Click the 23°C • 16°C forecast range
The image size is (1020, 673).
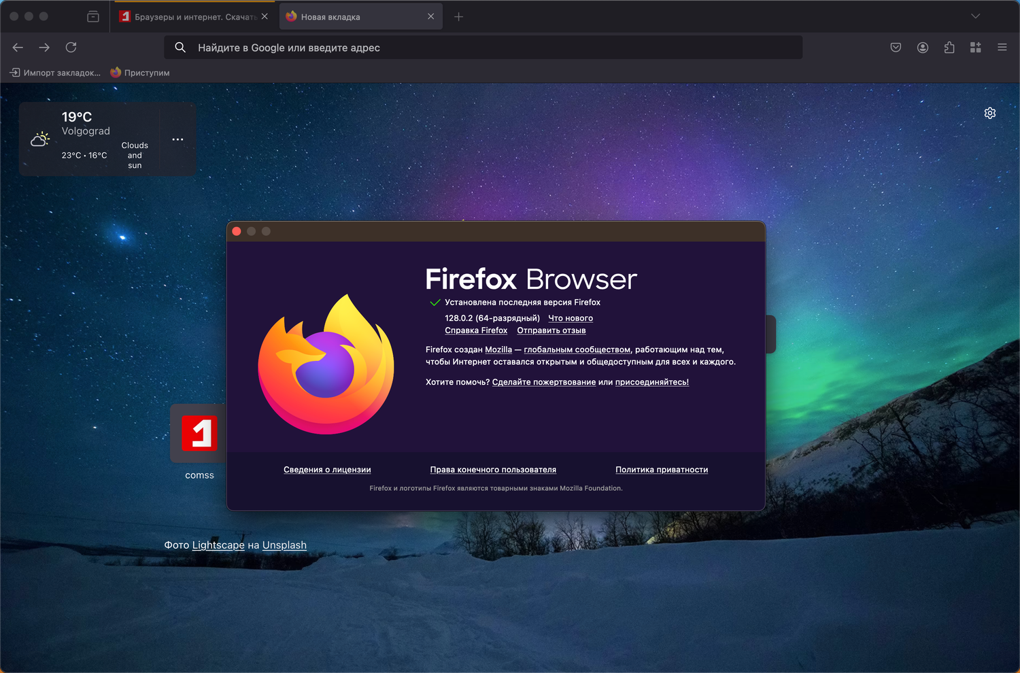[x=84, y=156]
